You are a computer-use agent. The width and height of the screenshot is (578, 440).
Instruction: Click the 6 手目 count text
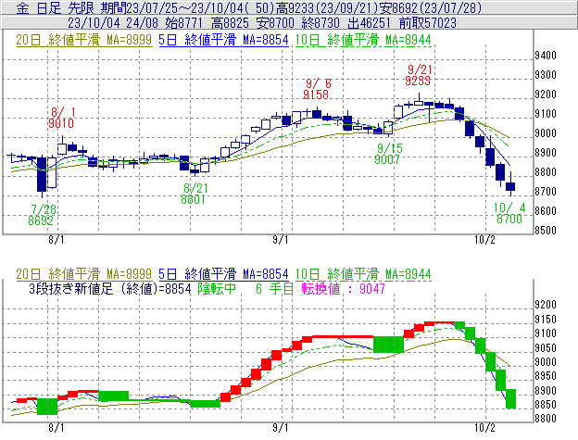point(274,288)
